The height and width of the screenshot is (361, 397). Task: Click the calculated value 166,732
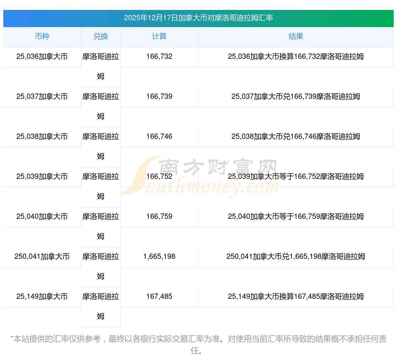point(159,57)
